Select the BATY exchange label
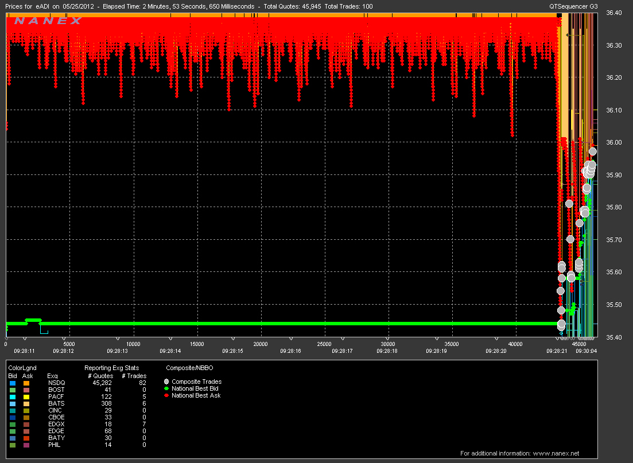This screenshot has height=463, width=633. [x=56, y=438]
